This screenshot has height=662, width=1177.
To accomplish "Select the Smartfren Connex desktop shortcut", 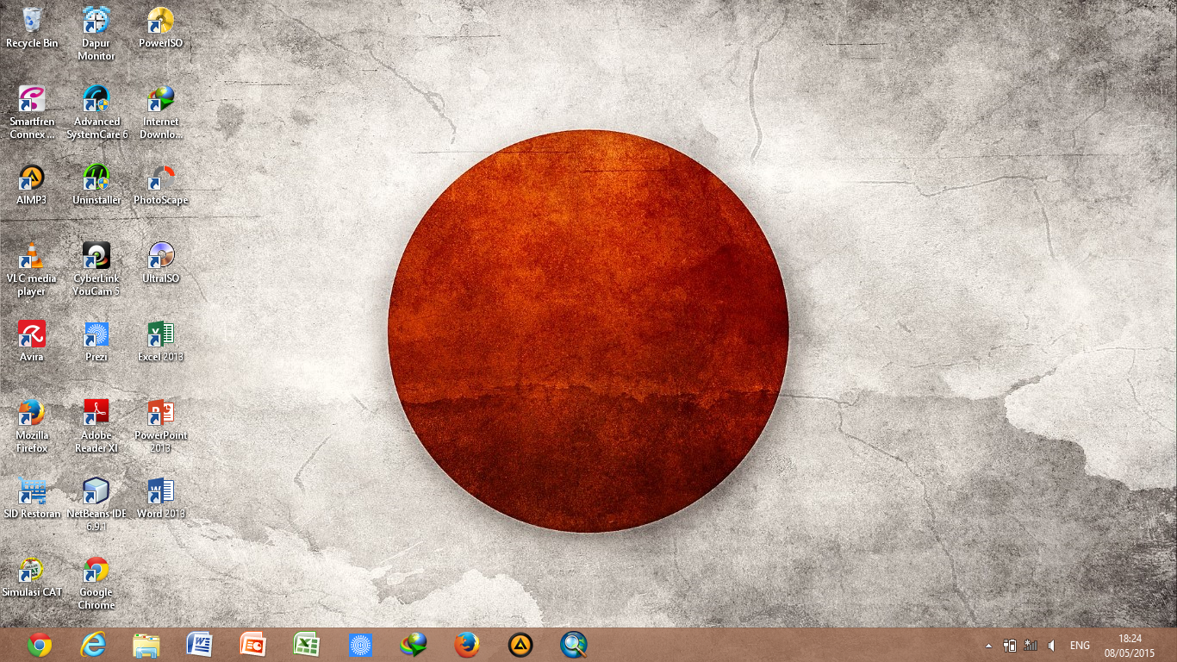I will click(32, 112).
